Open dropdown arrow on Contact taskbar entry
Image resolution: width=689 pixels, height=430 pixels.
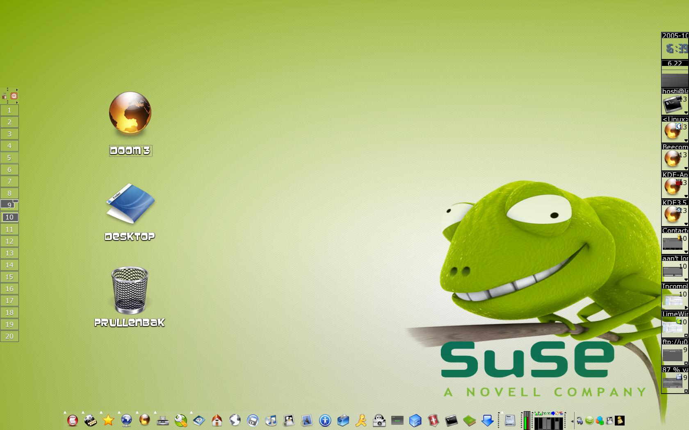[686, 252]
